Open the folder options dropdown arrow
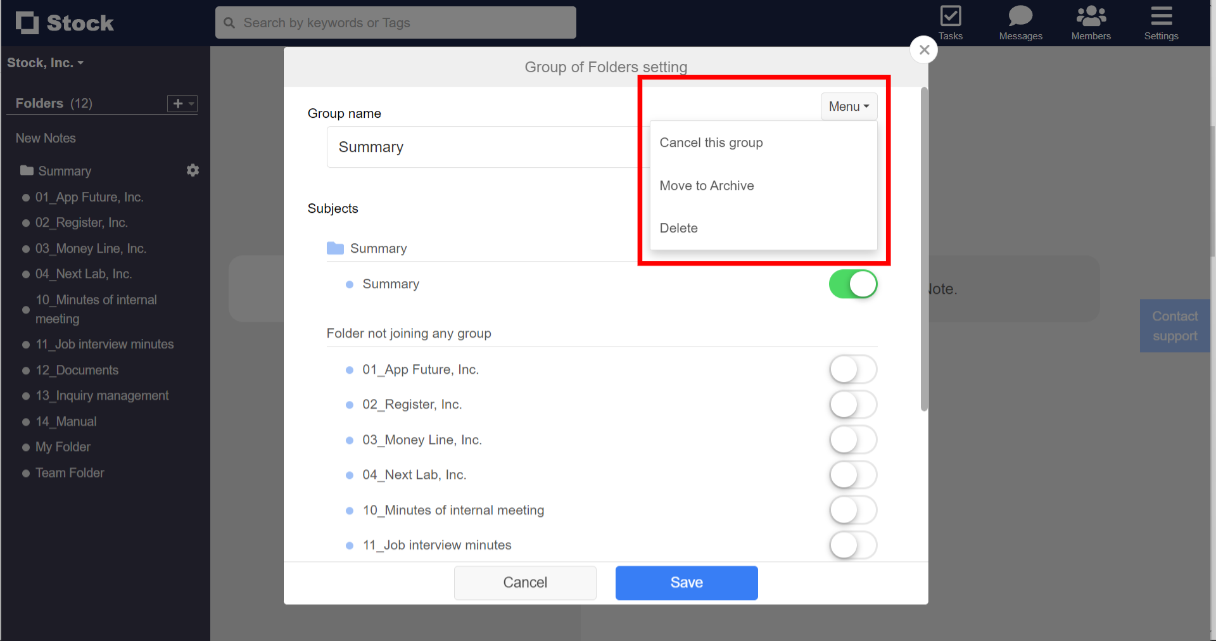 (x=191, y=103)
